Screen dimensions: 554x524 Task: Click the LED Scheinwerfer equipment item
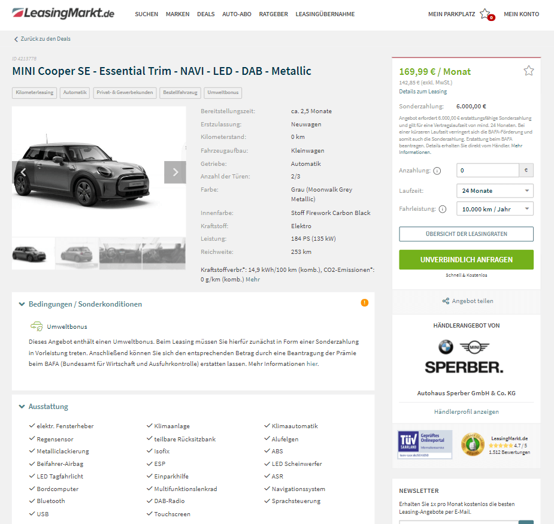[x=297, y=464]
